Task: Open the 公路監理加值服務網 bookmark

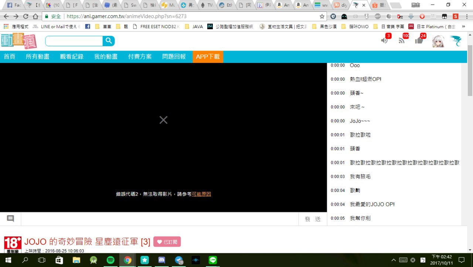Action: click(230, 27)
